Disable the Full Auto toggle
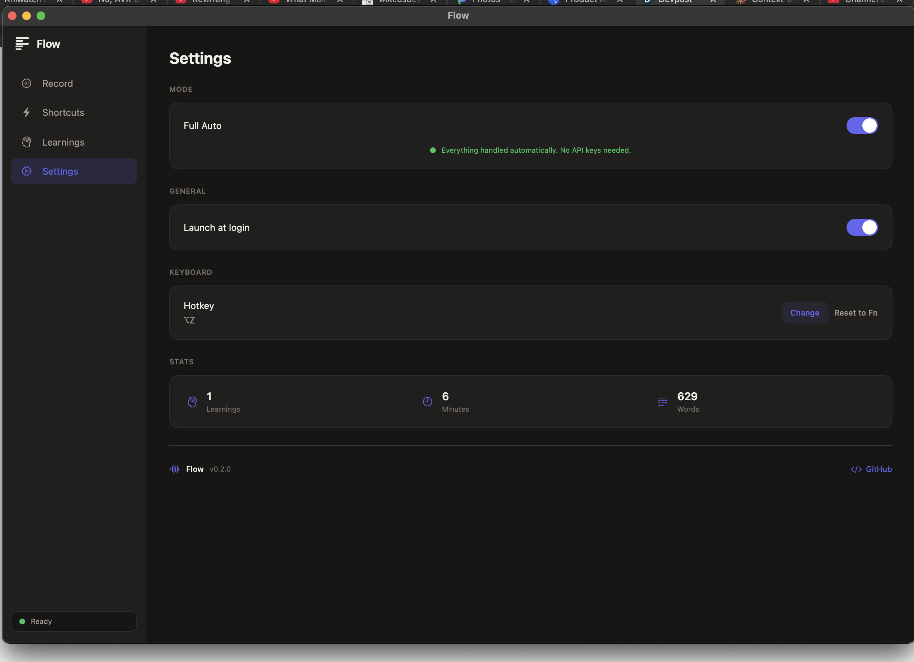914x662 pixels. tap(862, 126)
